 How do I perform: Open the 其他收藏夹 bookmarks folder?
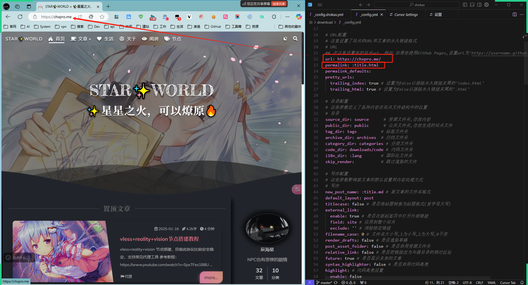(290, 27)
